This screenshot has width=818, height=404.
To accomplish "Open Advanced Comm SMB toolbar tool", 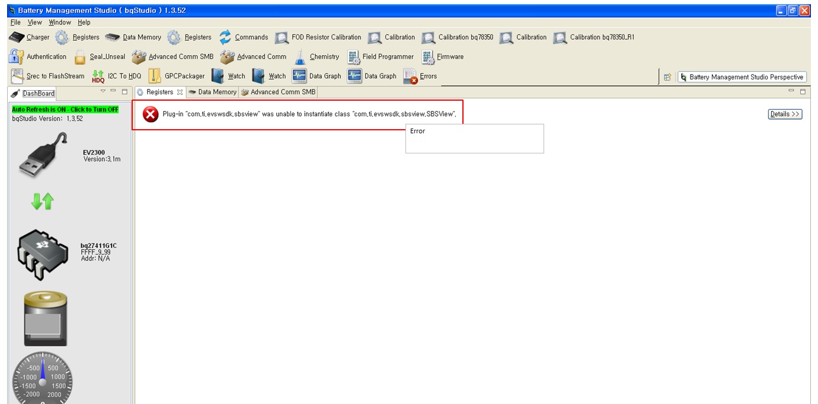I will coord(172,57).
